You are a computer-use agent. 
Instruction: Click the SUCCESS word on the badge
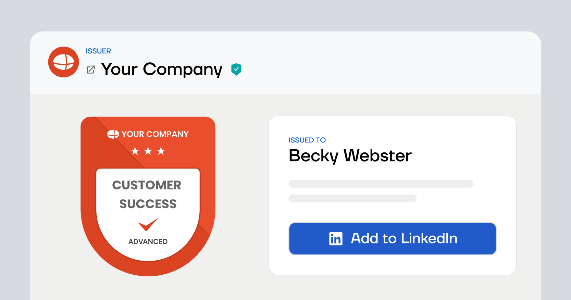click(148, 204)
